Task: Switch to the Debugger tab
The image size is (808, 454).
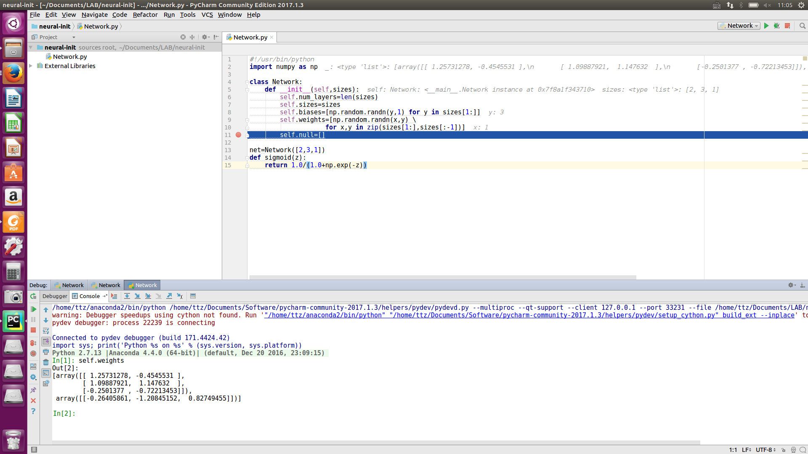Action: tap(55, 296)
